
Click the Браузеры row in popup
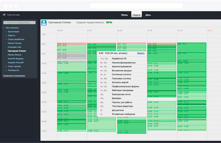pyautogui.click(x=122, y=98)
